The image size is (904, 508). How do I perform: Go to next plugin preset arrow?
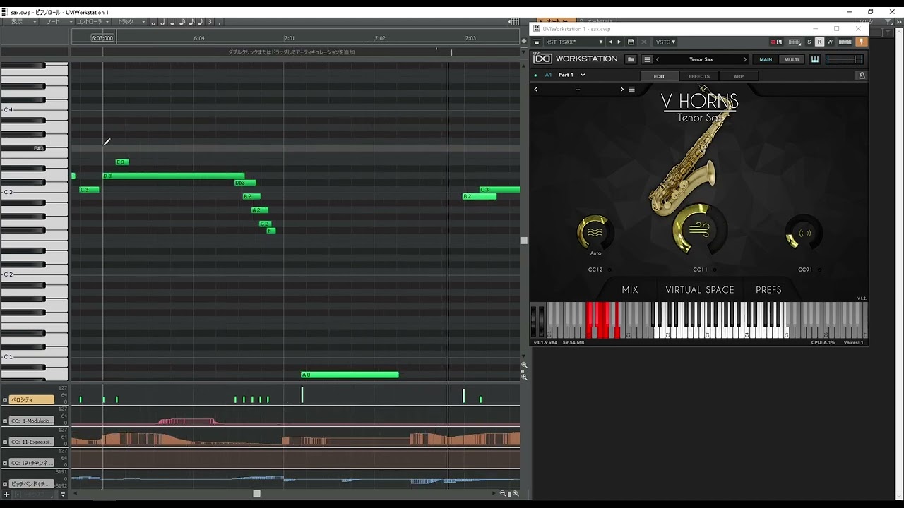click(620, 42)
